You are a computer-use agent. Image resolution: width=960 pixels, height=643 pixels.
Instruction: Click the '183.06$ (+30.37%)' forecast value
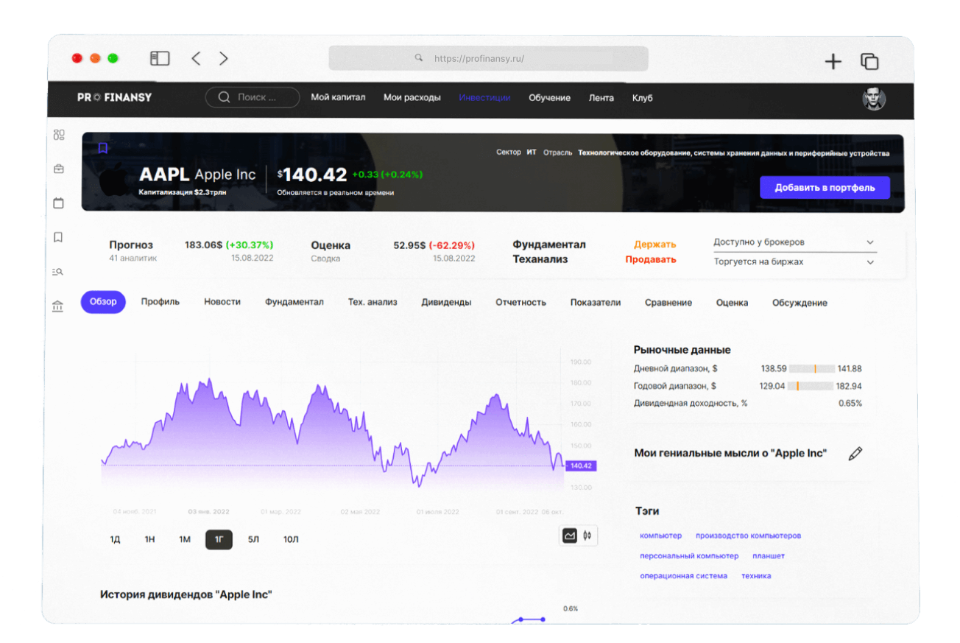click(x=229, y=245)
